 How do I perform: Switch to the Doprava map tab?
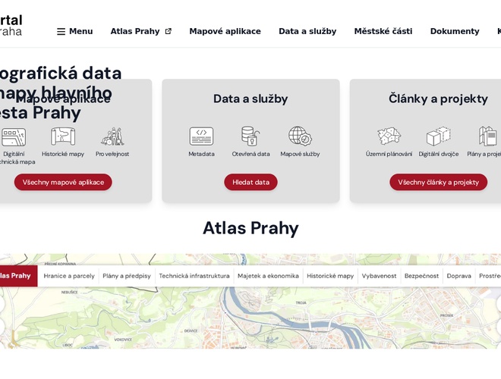458,276
